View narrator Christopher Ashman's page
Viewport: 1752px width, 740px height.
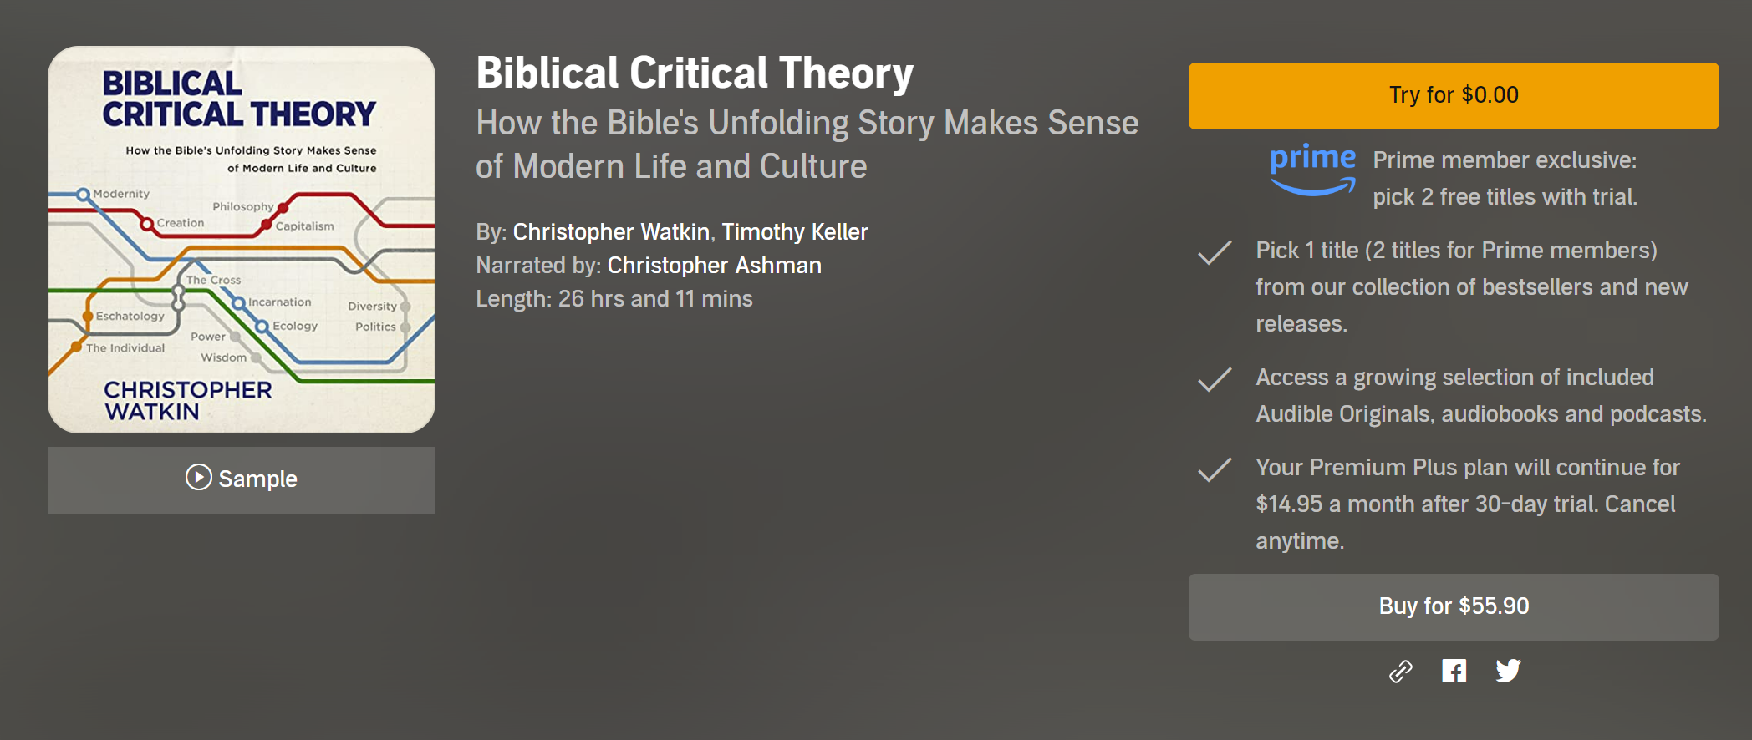(x=714, y=266)
